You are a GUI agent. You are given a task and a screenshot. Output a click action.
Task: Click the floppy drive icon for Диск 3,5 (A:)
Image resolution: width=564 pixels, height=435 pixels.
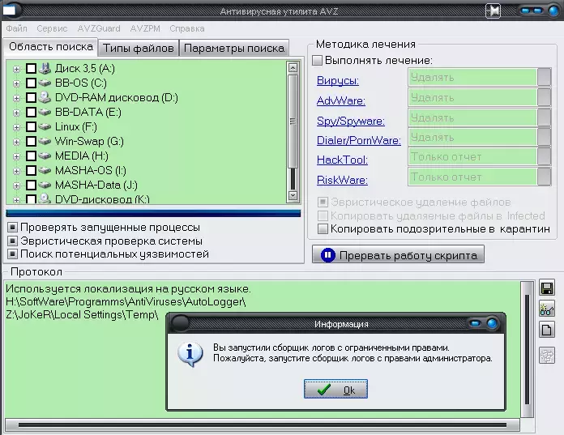[45, 68]
